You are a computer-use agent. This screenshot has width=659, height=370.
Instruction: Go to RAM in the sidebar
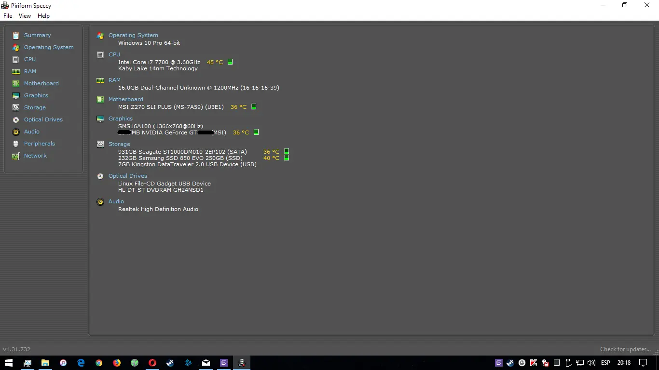pyautogui.click(x=30, y=71)
